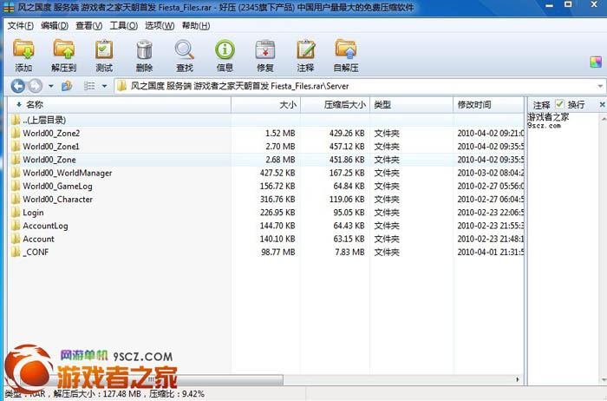
Task: Sort by 修改时间 column header
Action: [474, 104]
